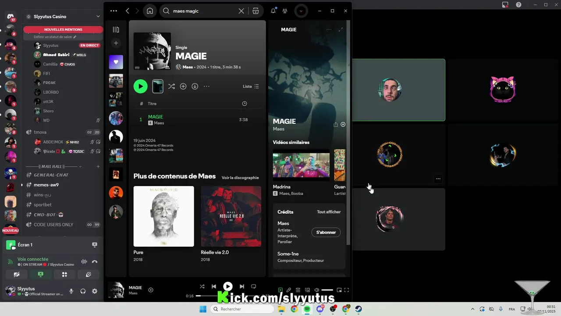Viewport: 561px width, 316px height.
Task: Open the sportbet Discord channel
Action: pyautogui.click(x=43, y=205)
